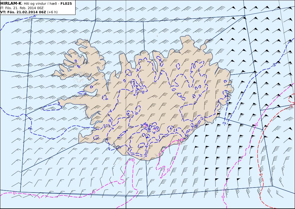Click the magenta "0" label just off Iceland's south coast

(x=133, y=160)
